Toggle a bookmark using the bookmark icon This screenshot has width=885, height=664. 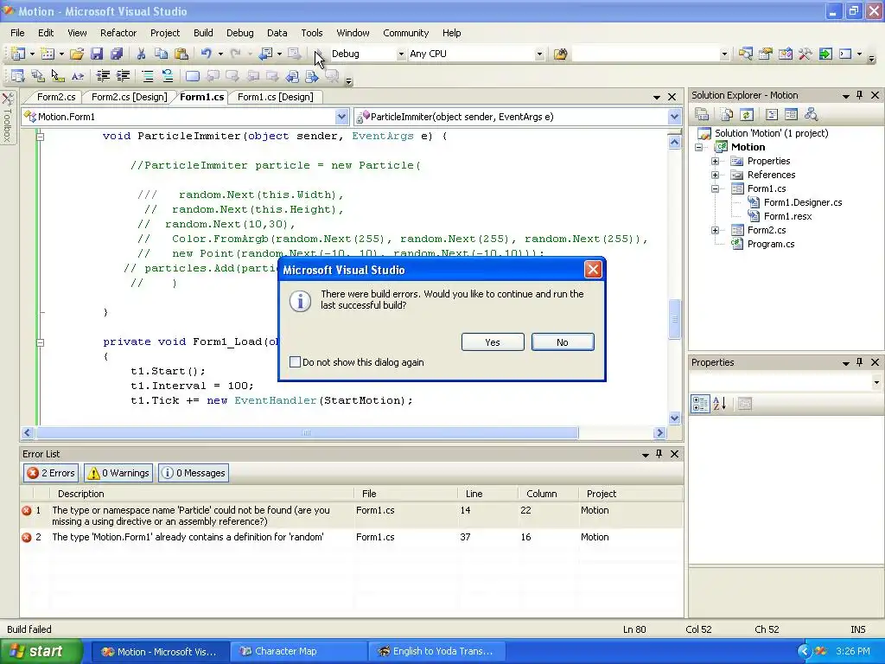tap(193, 76)
